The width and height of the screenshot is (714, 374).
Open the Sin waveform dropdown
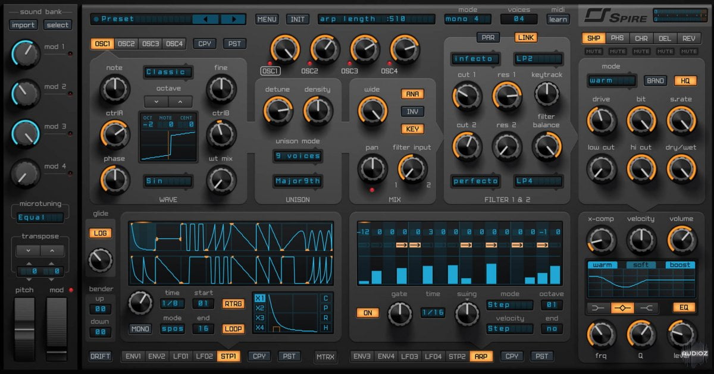168,181
